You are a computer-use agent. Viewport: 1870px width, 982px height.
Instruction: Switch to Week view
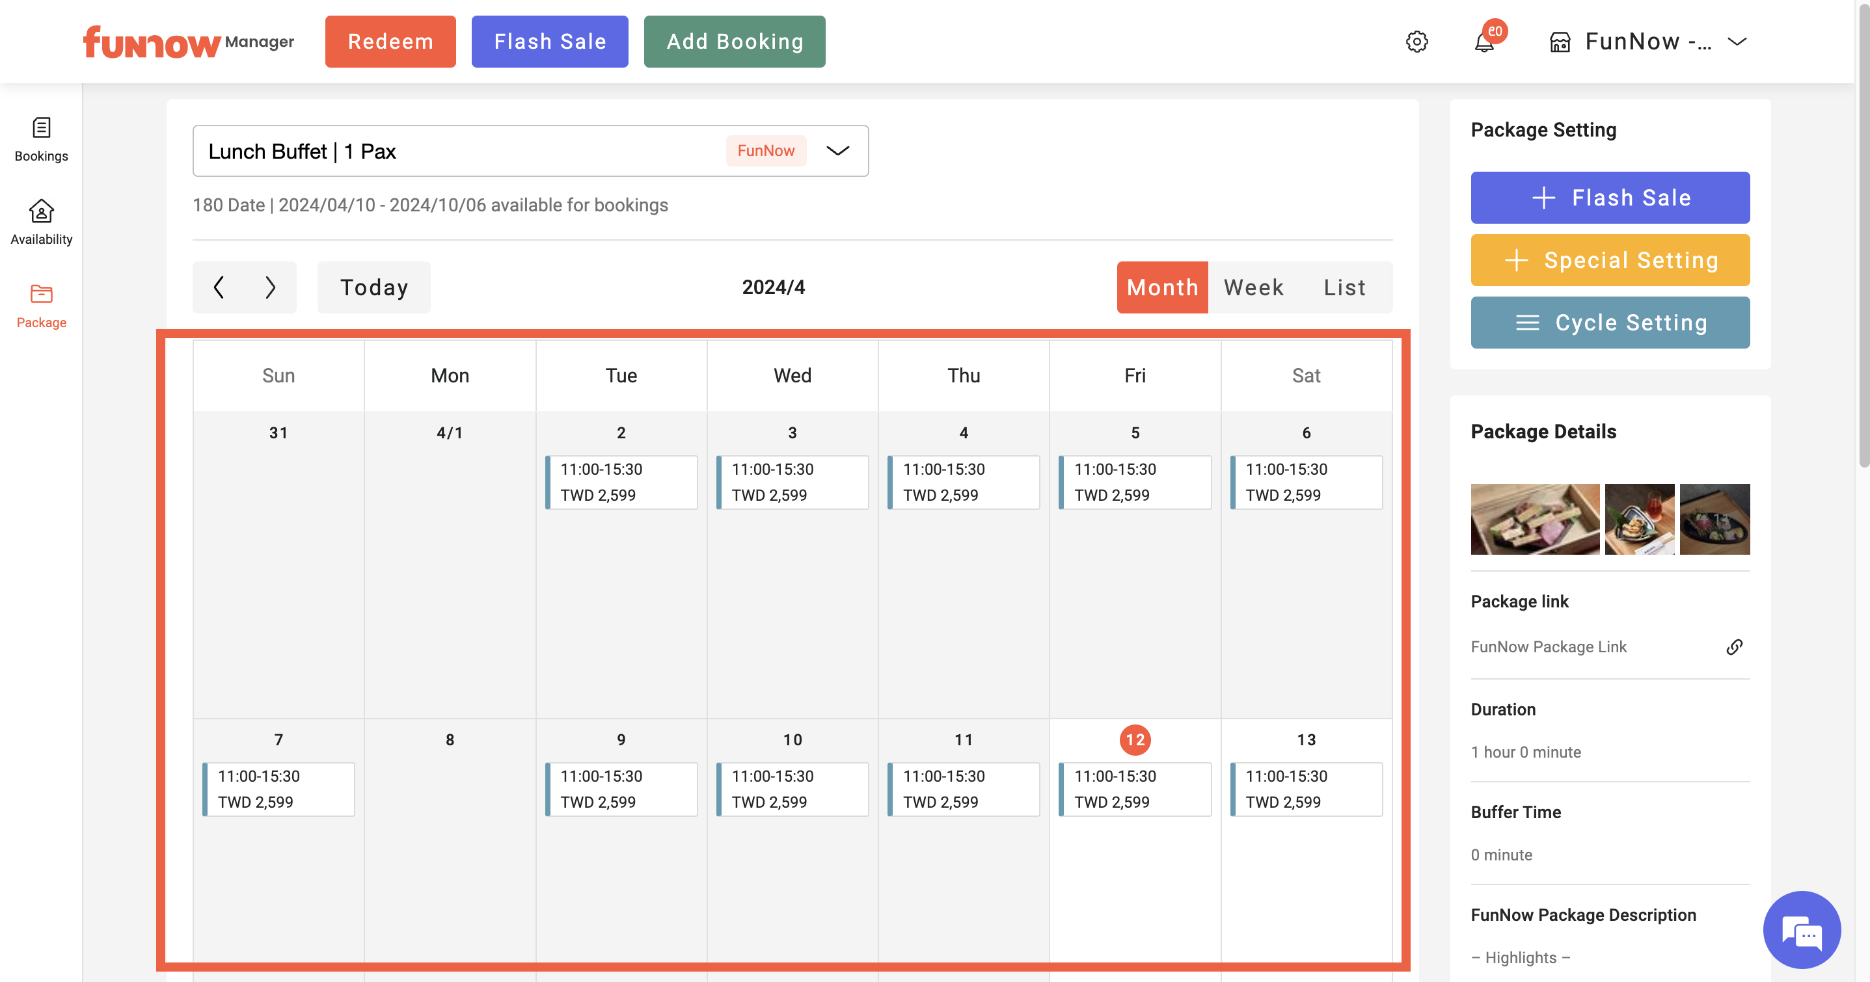coord(1254,287)
